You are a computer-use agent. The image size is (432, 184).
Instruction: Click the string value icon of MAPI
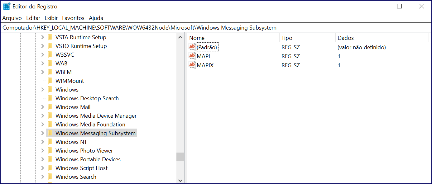click(192, 56)
